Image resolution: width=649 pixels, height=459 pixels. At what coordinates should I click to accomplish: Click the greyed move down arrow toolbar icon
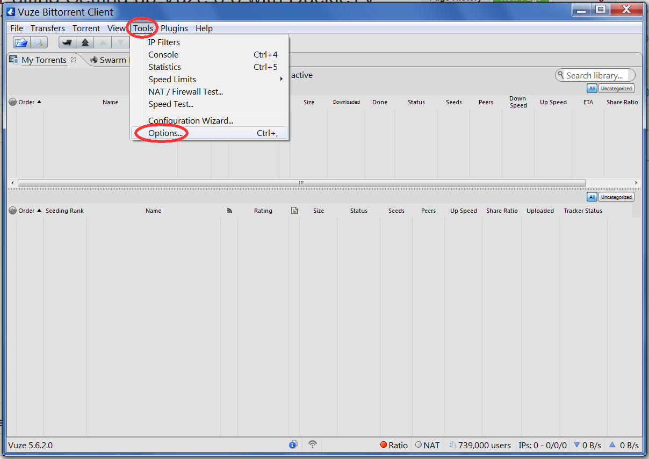pyautogui.click(x=120, y=42)
